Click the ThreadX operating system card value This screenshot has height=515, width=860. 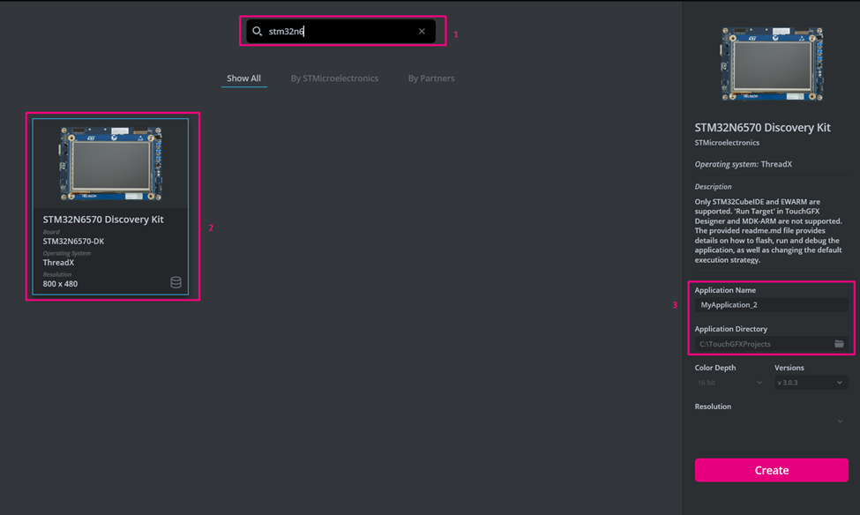click(58, 263)
